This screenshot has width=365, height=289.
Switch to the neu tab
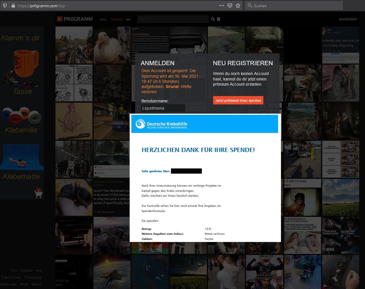click(x=103, y=19)
